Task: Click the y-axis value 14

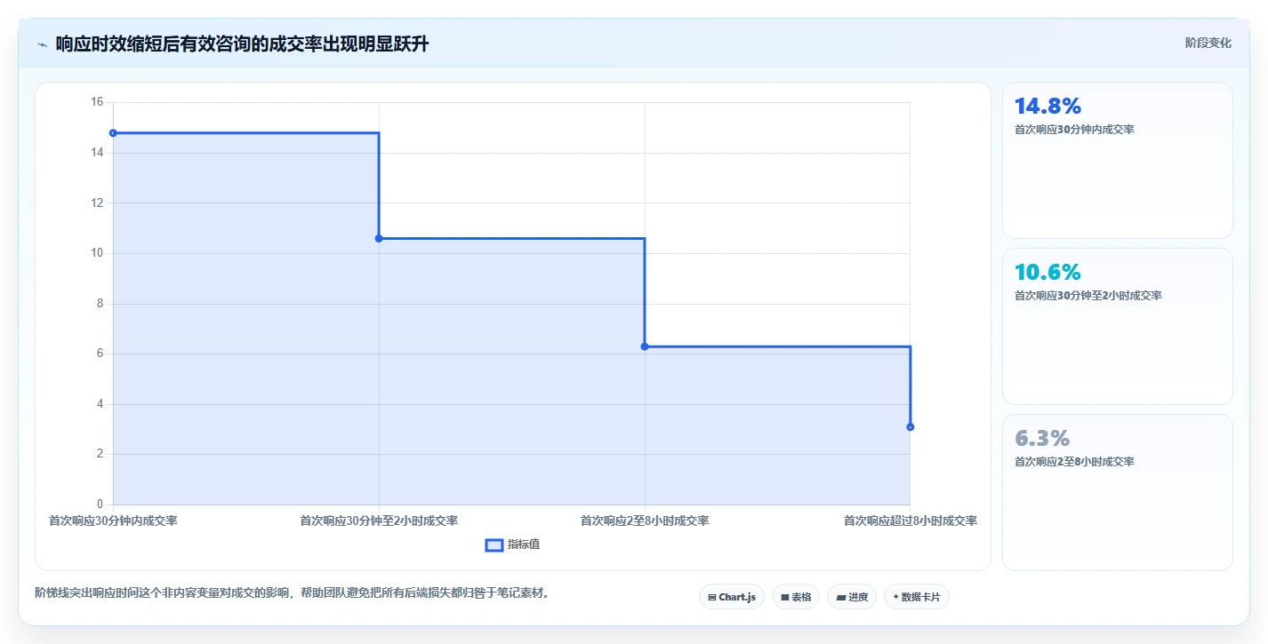Action: [97, 153]
